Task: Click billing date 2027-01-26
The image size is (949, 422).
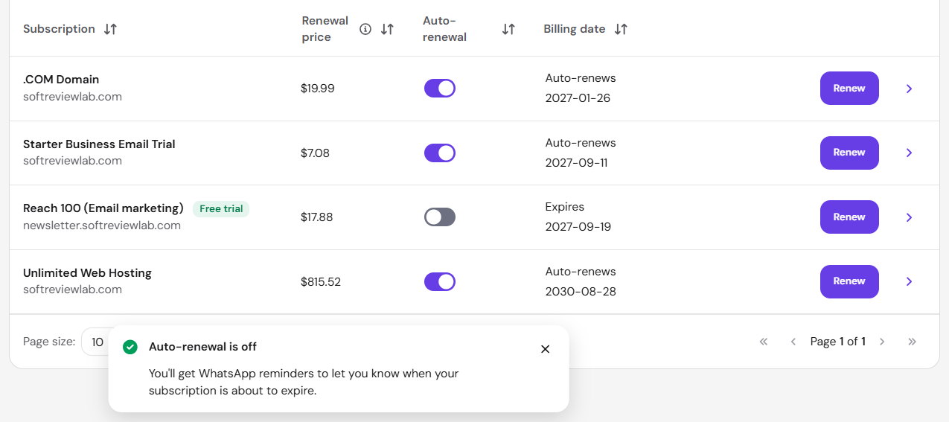Action: point(578,98)
